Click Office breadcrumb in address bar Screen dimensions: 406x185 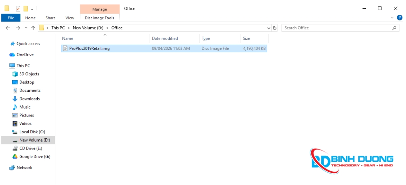tap(117, 28)
